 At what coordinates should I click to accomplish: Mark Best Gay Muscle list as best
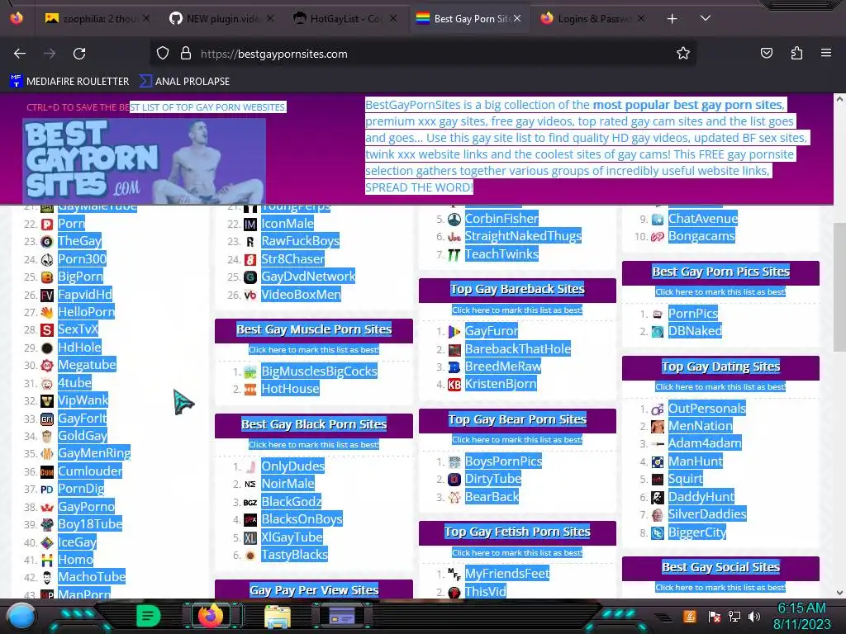point(313,350)
